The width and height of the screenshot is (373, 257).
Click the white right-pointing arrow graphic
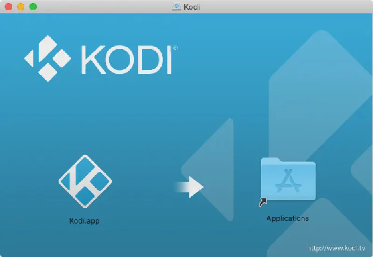point(190,187)
